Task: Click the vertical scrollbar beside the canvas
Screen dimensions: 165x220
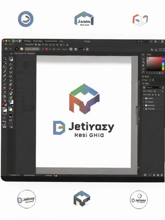Action: coord(139,125)
